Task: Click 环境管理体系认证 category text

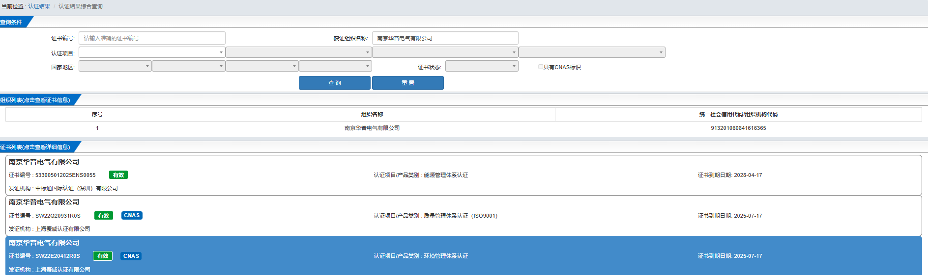Action: pyautogui.click(x=446, y=256)
